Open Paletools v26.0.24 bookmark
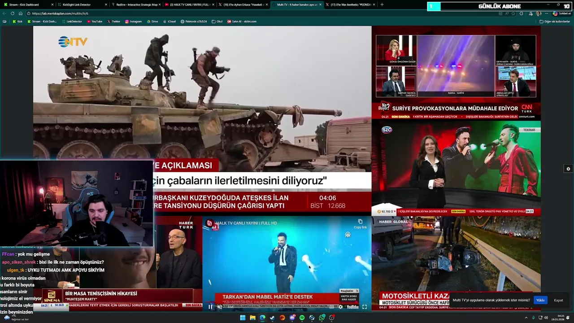The width and height of the screenshot is (574, 323). [194, 22]
